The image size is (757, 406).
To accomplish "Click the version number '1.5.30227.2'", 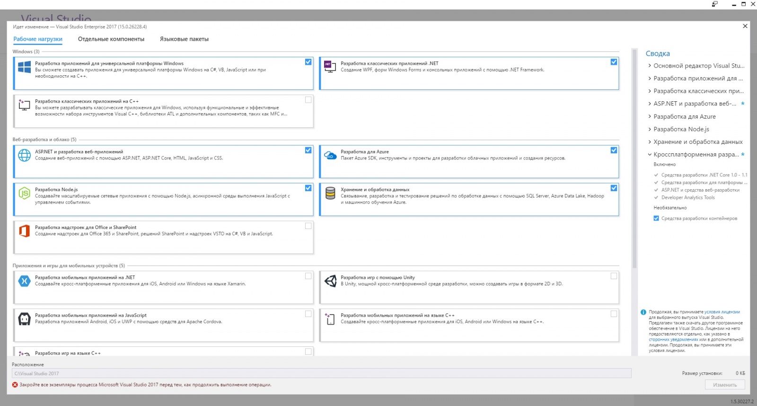I will (742, 402).
